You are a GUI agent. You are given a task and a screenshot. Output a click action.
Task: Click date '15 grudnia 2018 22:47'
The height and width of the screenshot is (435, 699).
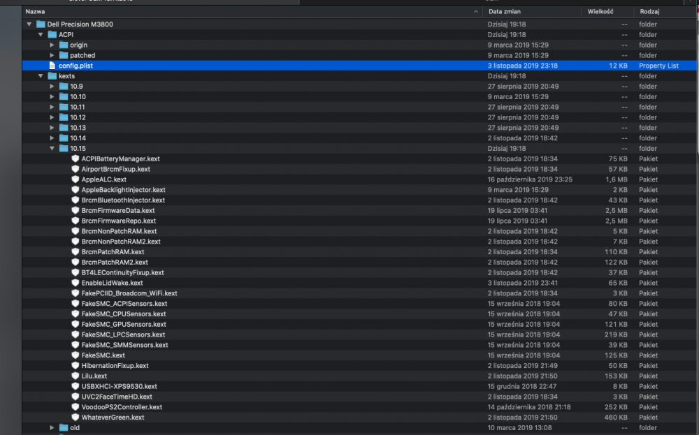point(521,386)
